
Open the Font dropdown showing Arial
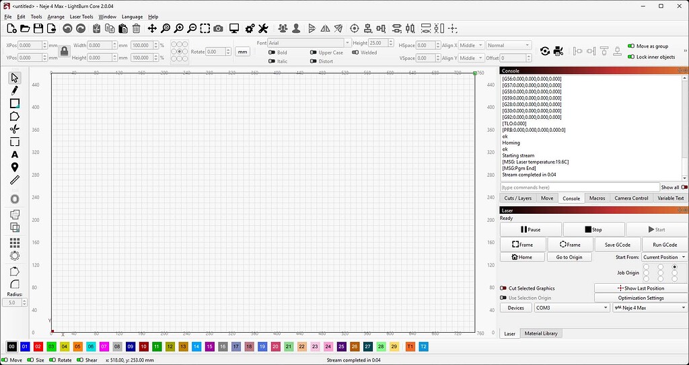(310, 43)
